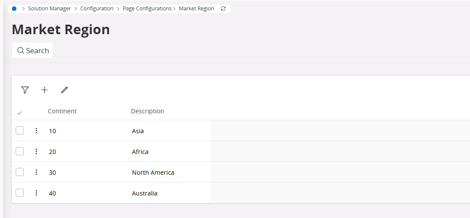Open the Search button
The height and width of the screenshot is (218, 470).
pyautogui.click(x=32, y=50)
